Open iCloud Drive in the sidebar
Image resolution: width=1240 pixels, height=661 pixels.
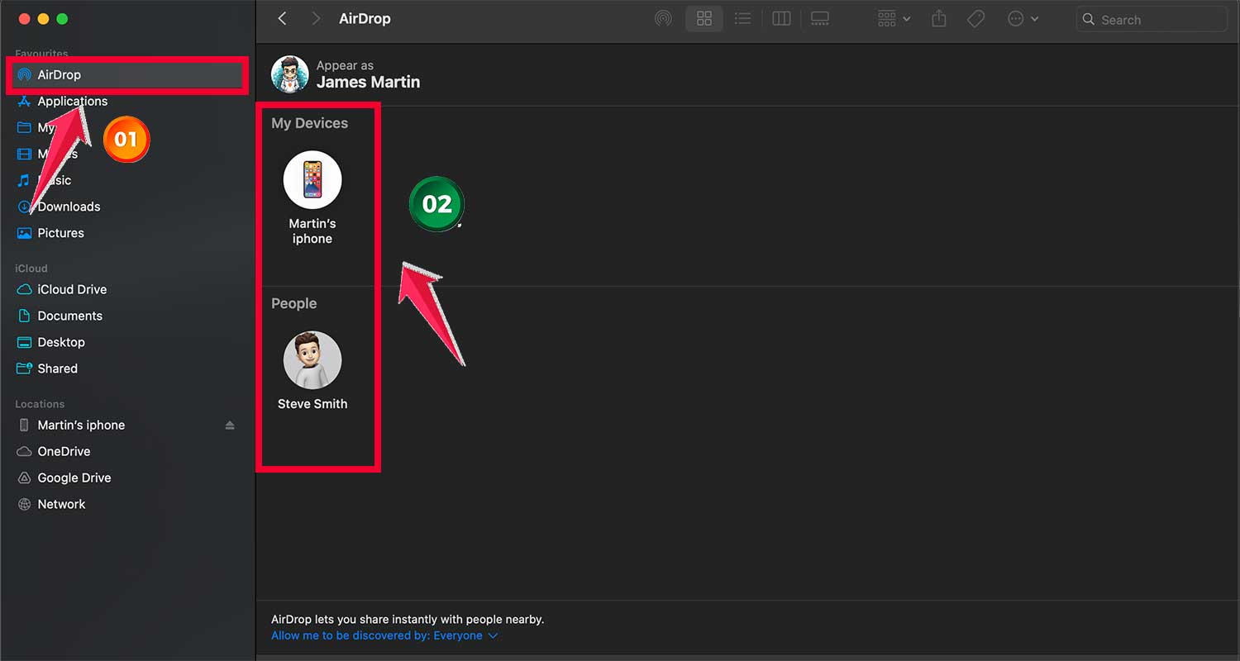[x=72, y=289]
